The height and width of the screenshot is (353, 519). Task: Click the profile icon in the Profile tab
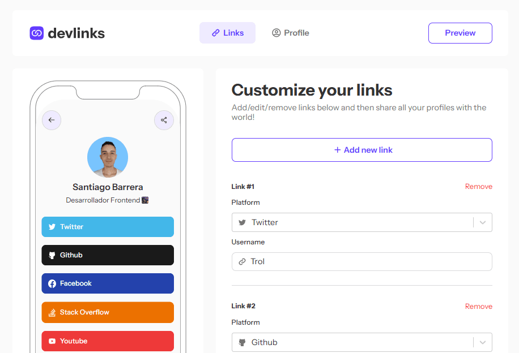coord(276,33)
